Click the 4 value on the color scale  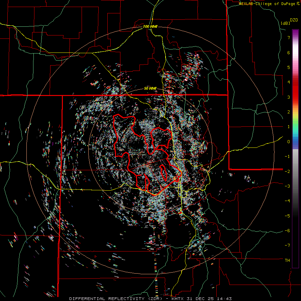289,82
